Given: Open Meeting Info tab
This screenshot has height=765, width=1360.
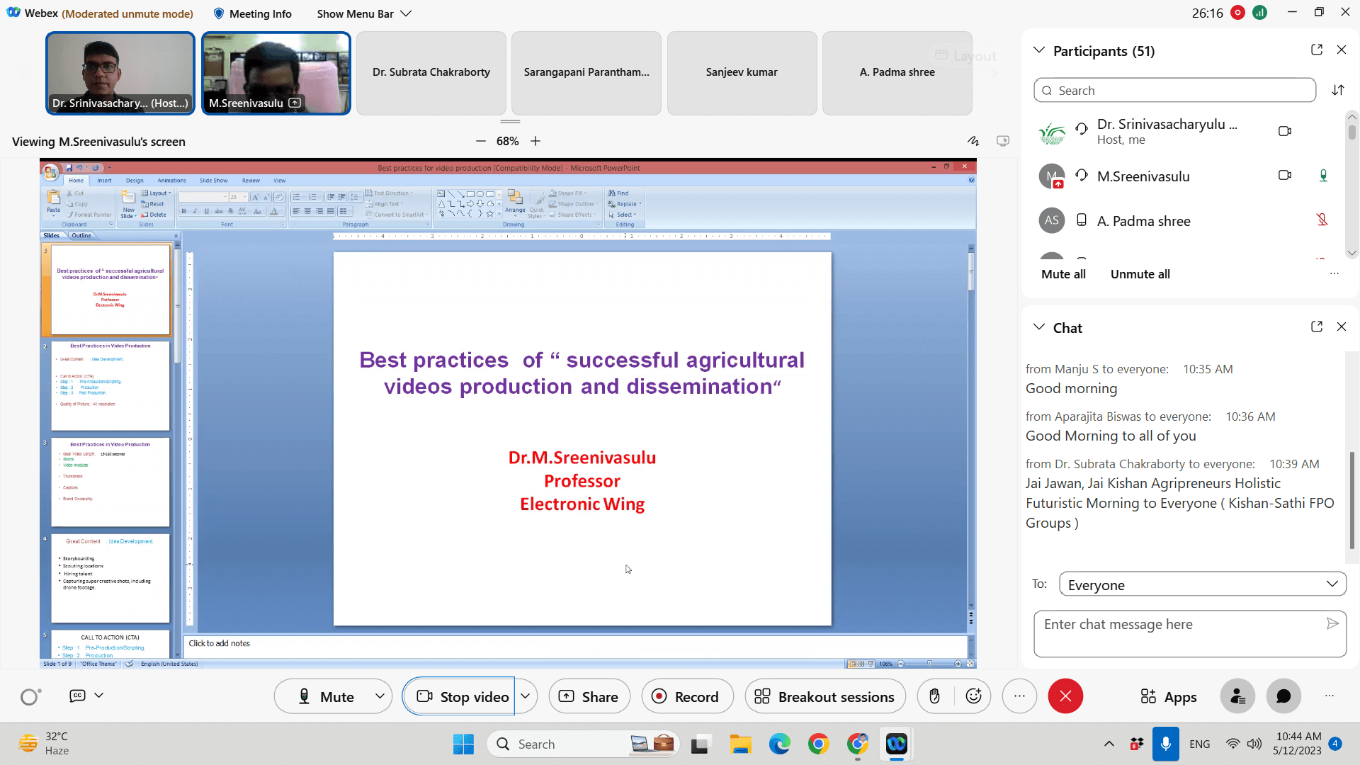Looking at the screenshot, I should click(x=252, y=13).
